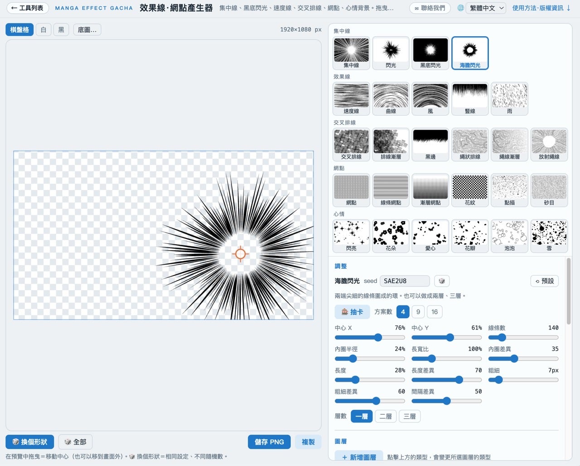
Task: Click 換個形狀 to reshuffle shape
Action: pyautogui.click(x=30, y=442)
